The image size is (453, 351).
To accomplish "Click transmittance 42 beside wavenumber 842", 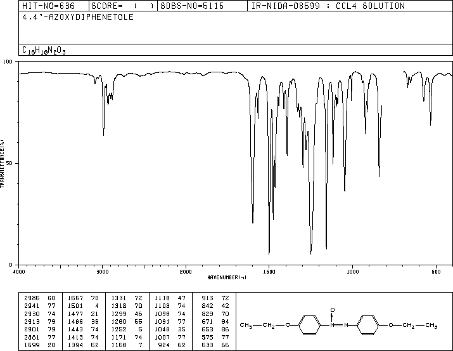I will [225, 306].
